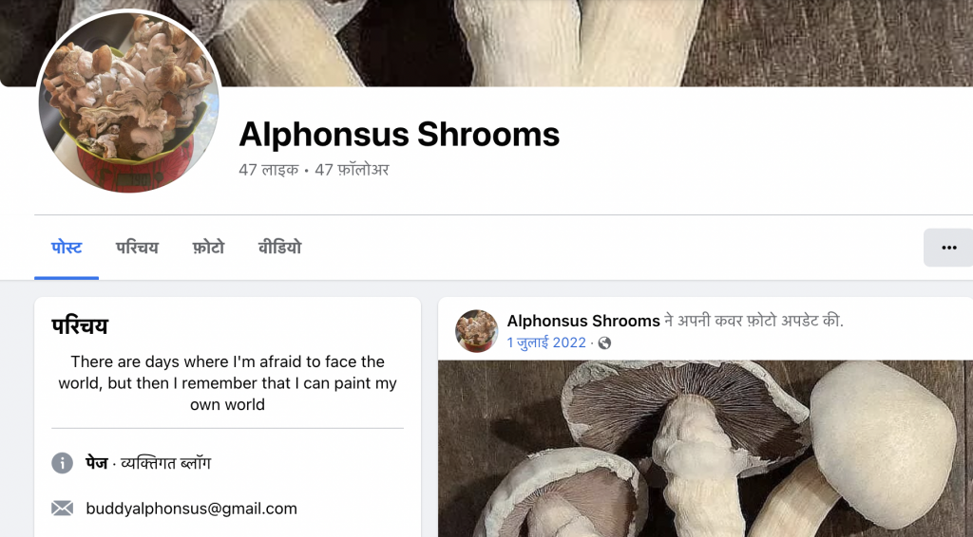Click the three-dots more options button

[x=948, y=248]
